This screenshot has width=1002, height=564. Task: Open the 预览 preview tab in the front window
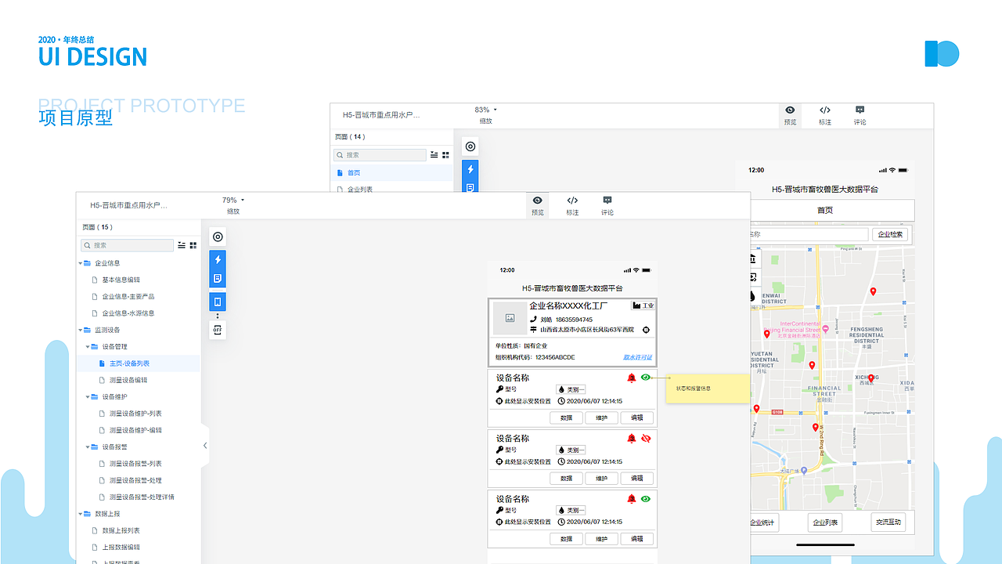point(537,205)
